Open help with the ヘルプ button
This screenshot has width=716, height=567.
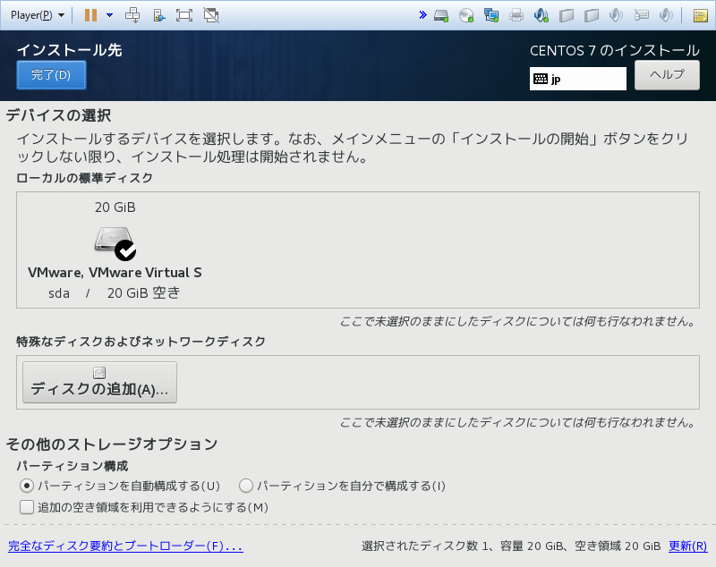pyautogui.click(x=667, y=75)
